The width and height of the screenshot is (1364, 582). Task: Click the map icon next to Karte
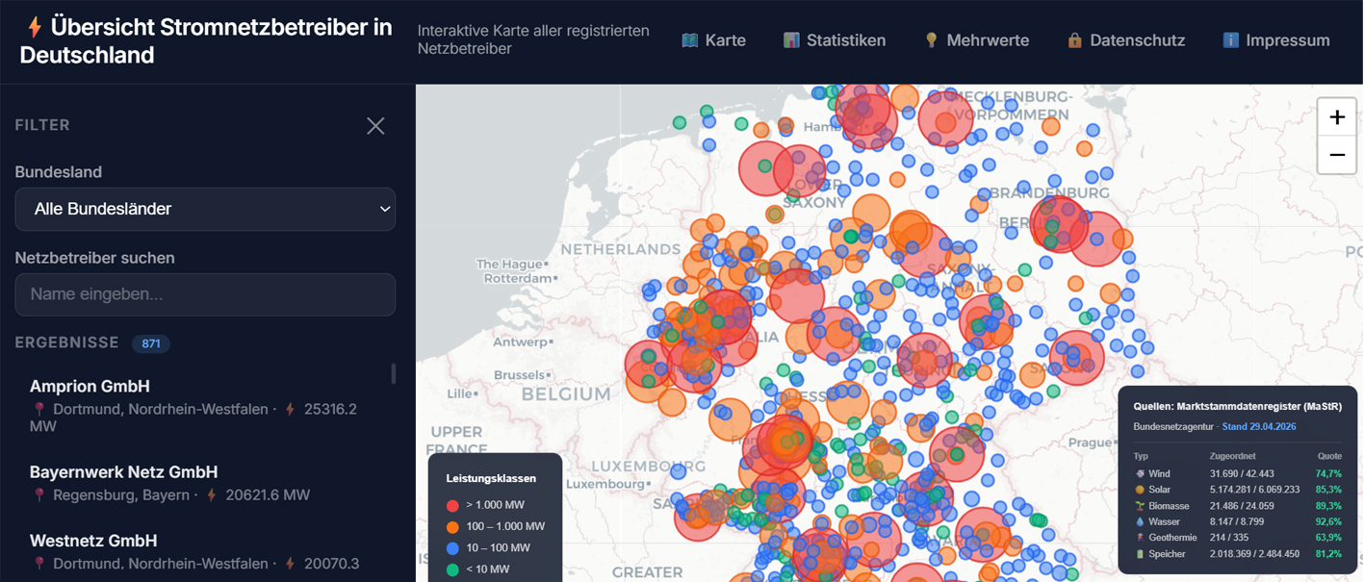click(x=689, y=40)
